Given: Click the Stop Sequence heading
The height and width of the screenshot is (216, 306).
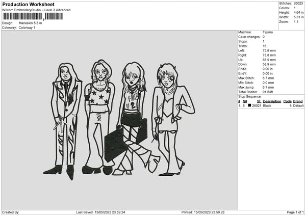Looking at the screenshot, I should tap(249, 96).
